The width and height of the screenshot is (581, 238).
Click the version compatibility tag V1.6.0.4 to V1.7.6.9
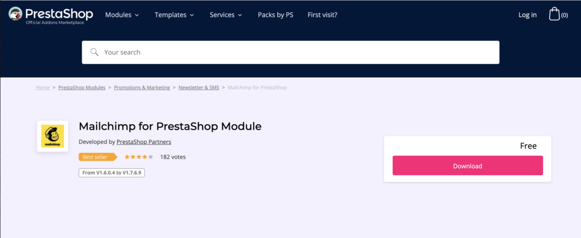[112, 173]
